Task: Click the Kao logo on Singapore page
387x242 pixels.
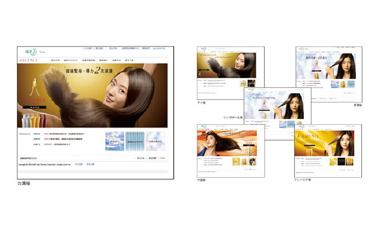Action: pos(250,89)
